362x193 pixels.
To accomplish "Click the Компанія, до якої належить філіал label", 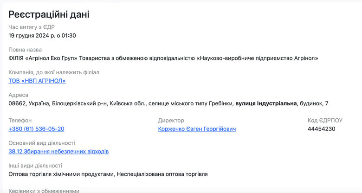I will pos(54,72).
